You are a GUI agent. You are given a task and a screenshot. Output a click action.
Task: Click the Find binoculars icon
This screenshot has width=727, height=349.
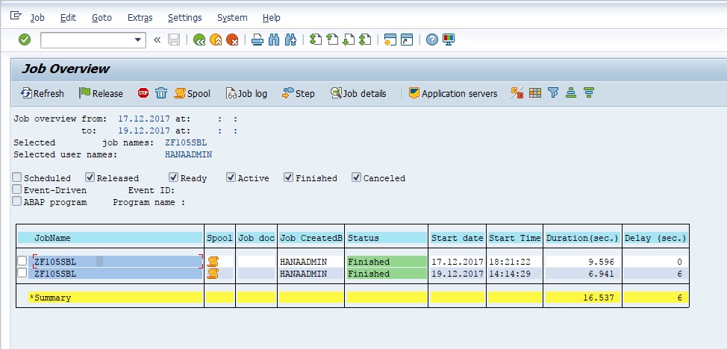pyautogui.click(x=274, y=40)
